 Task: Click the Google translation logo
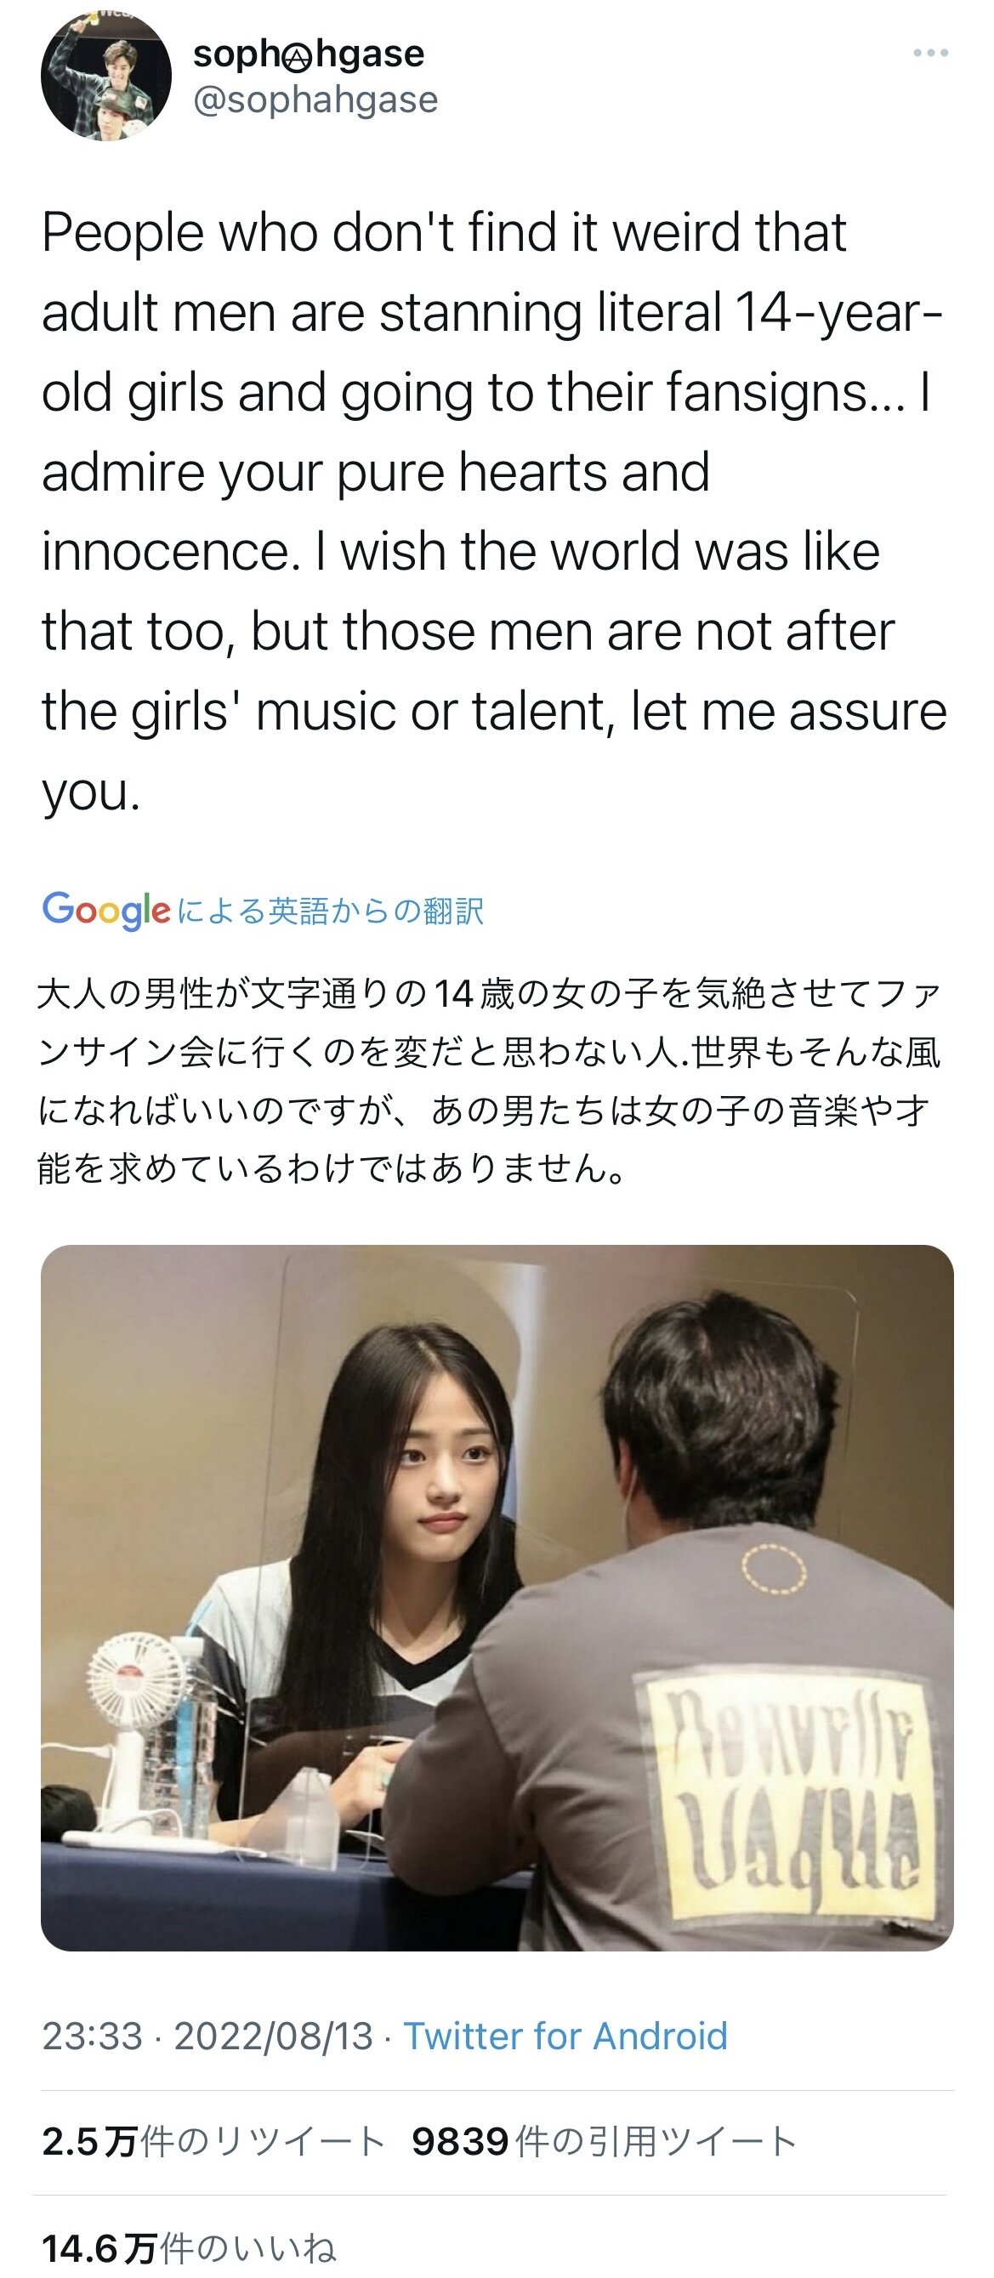(x=106, y=911)
